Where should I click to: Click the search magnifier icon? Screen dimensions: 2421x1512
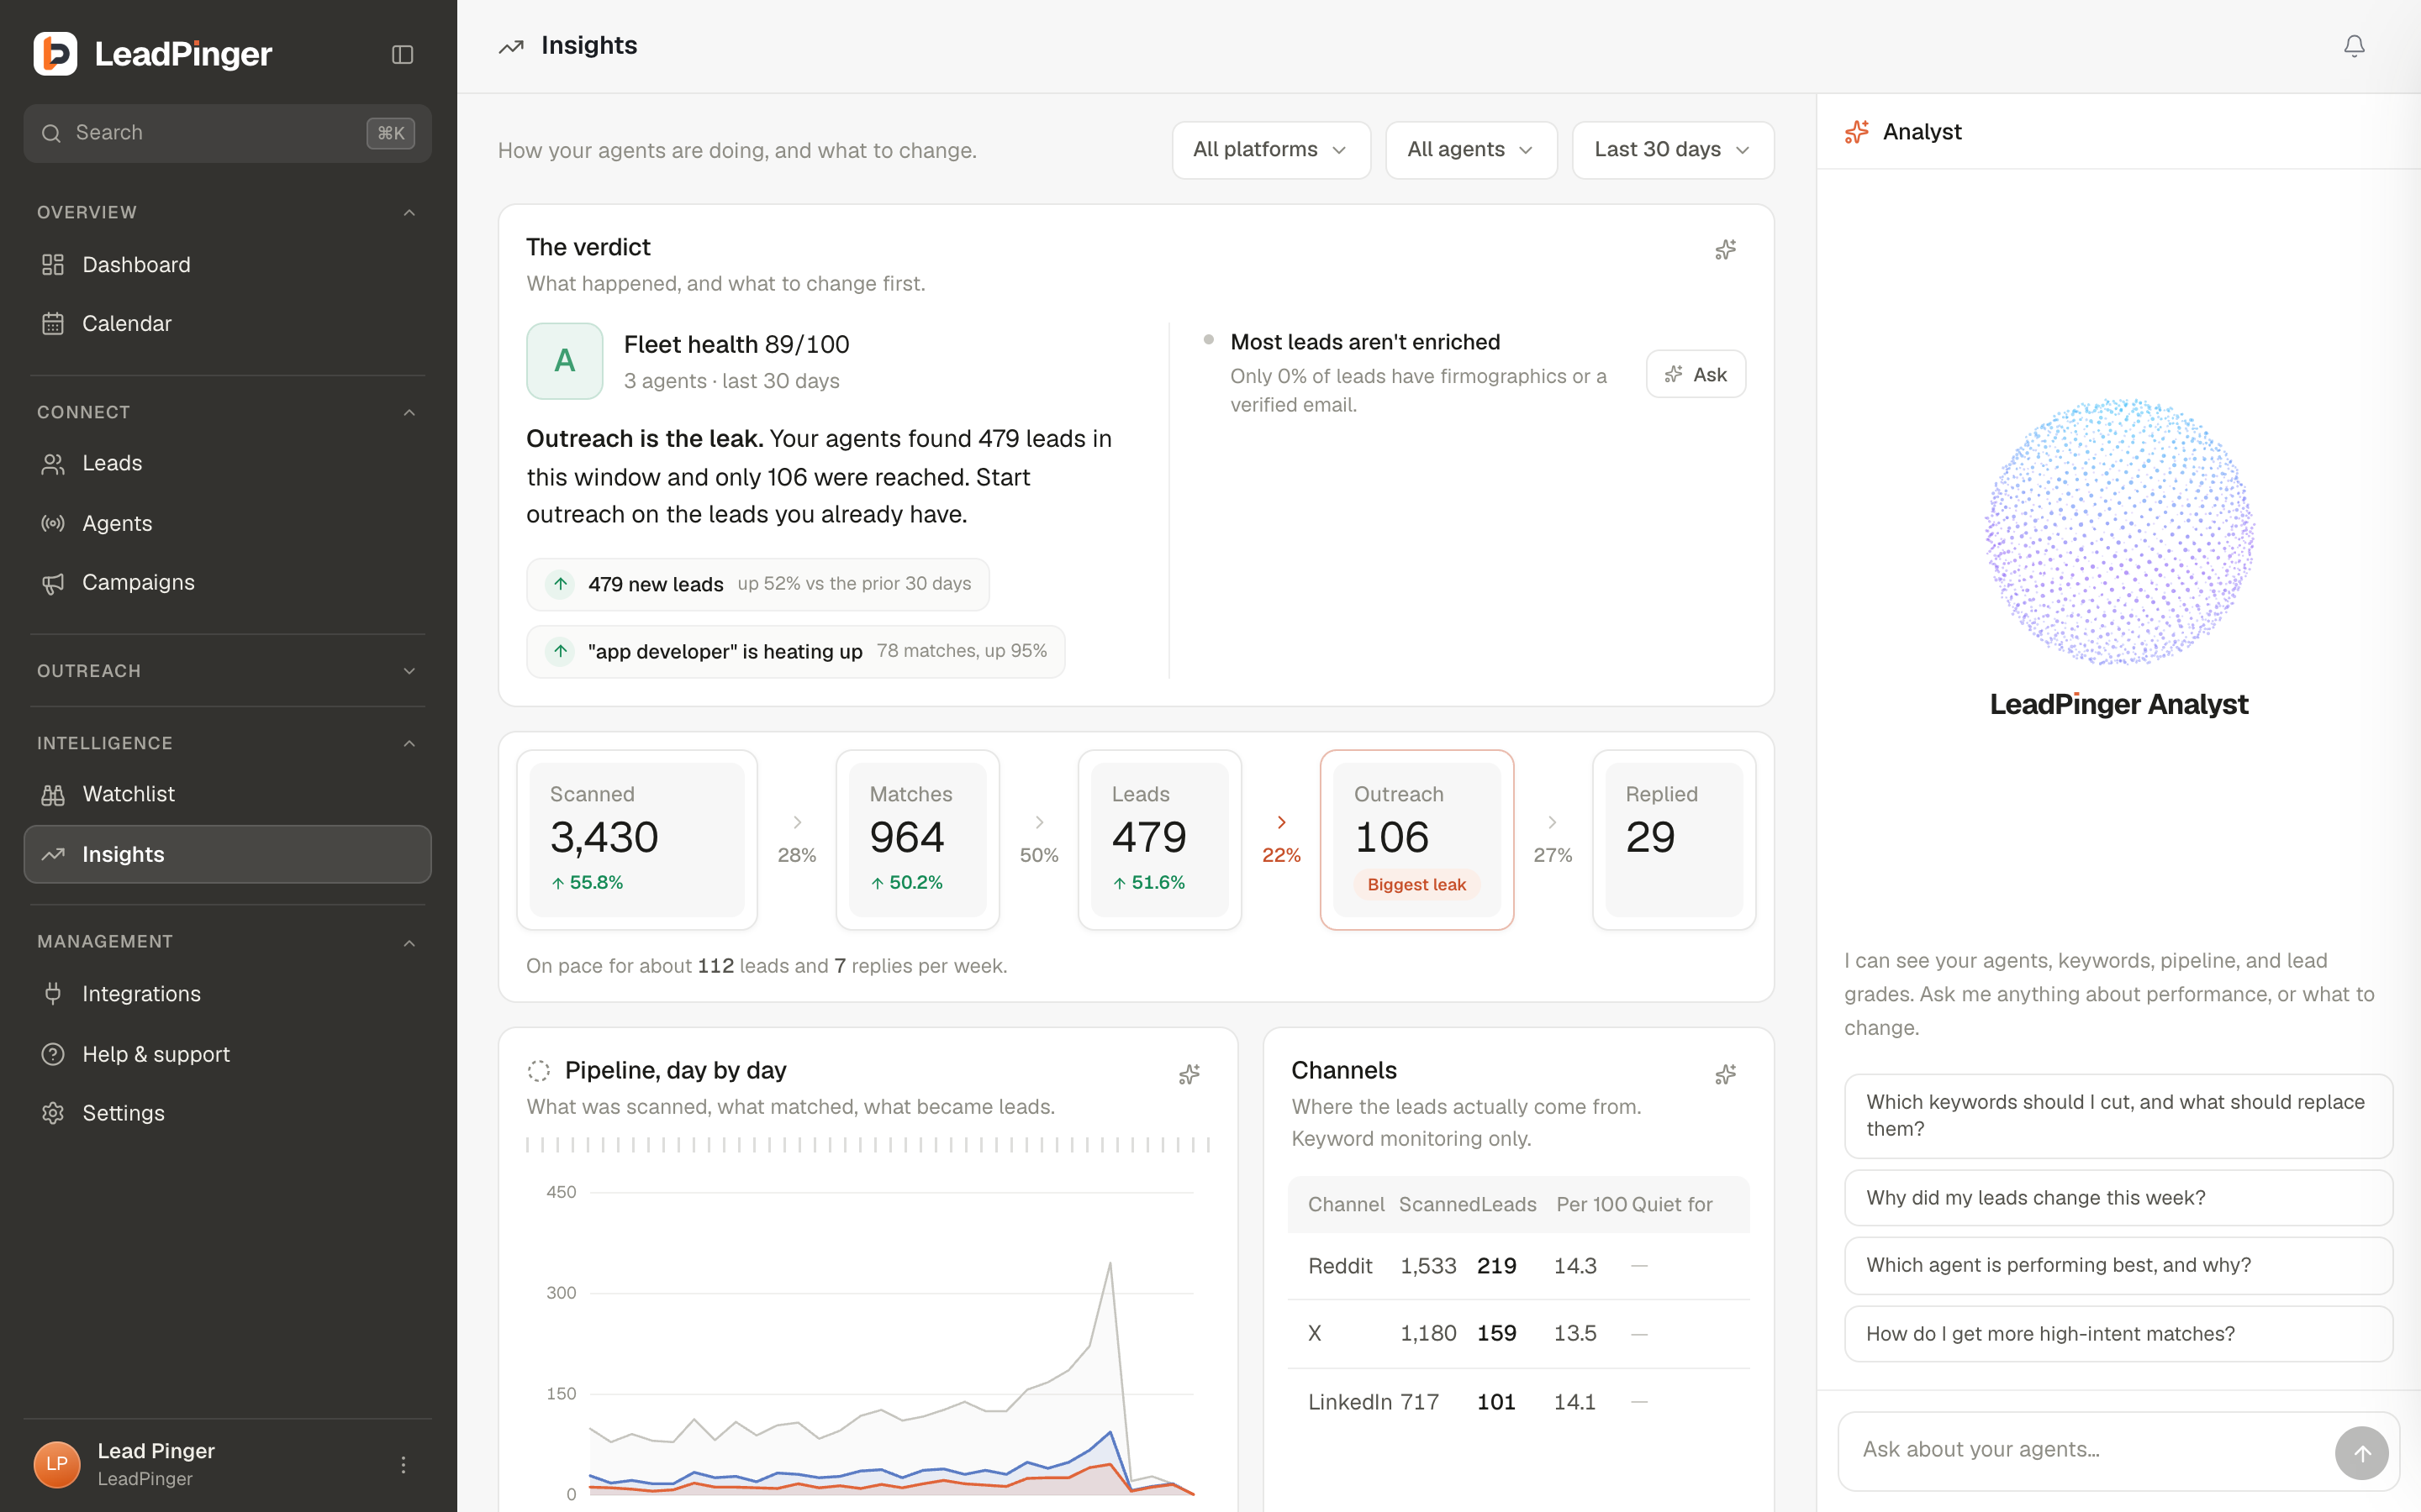pos(51,133)
